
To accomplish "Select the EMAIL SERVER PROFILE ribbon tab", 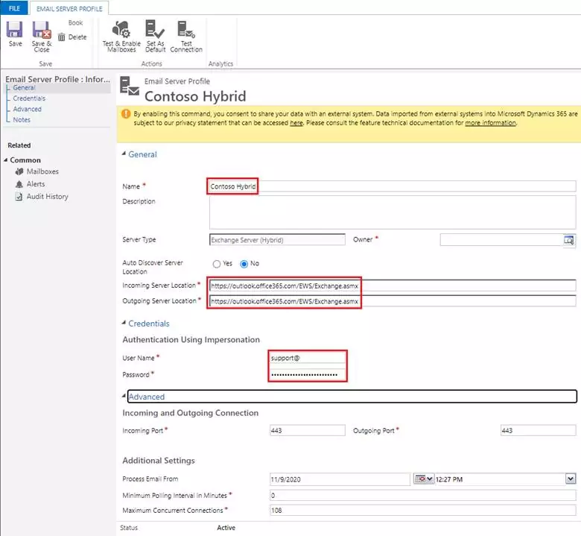I will tap(69, 8).
